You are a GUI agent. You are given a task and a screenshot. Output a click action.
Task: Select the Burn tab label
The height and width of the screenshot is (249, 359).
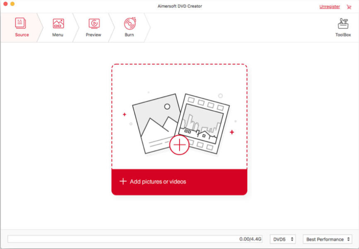129,35
